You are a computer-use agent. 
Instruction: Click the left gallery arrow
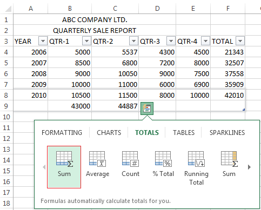44,167
